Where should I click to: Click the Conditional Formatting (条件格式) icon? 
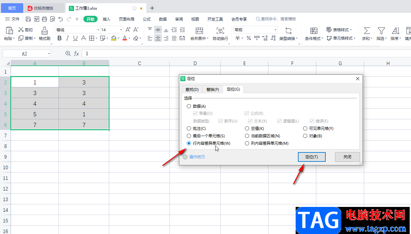[314, 31]
